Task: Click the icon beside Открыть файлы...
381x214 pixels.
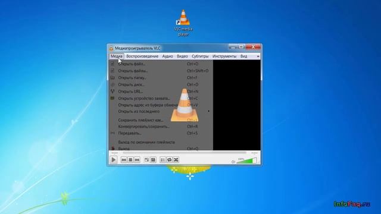Action: click(113, 71)
